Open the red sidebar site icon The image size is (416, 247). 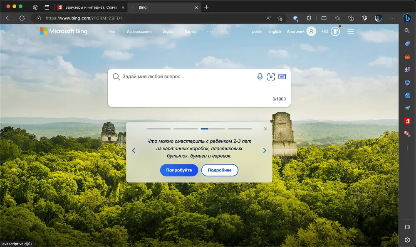pyautogui.click(x=407, y=121)
